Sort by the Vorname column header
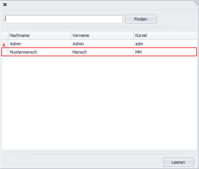Screen dimensions: 199x169 coord(102,35)
